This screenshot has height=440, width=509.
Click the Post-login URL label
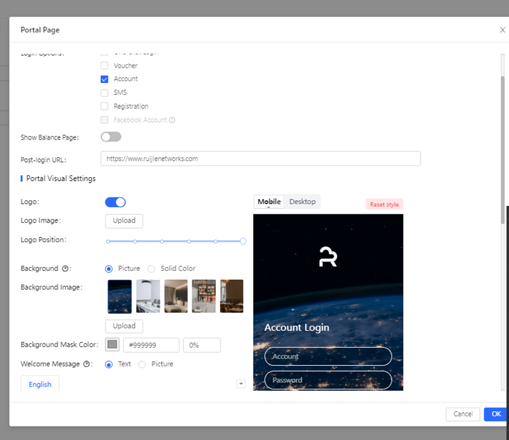(x=43, y=160)
